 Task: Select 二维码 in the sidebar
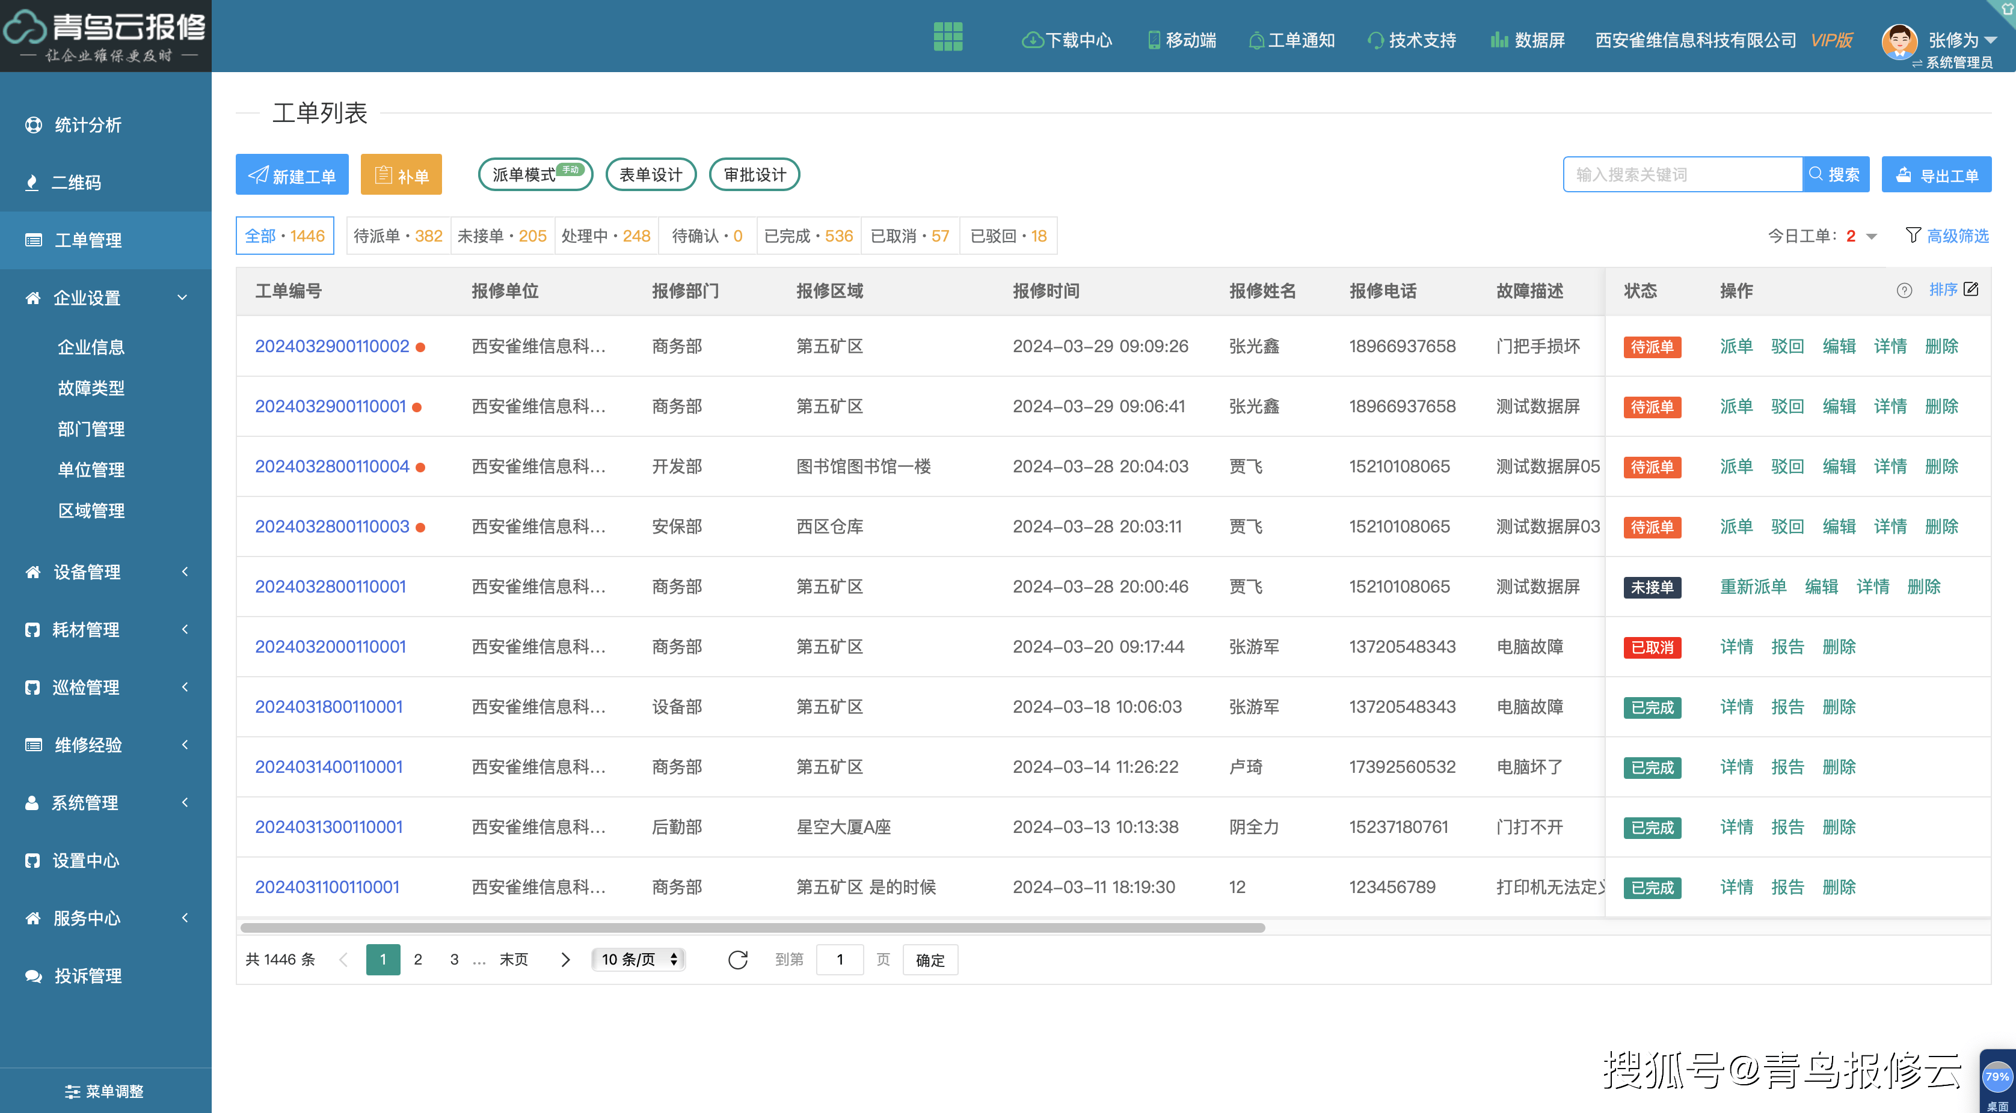[x=78, y=182]
